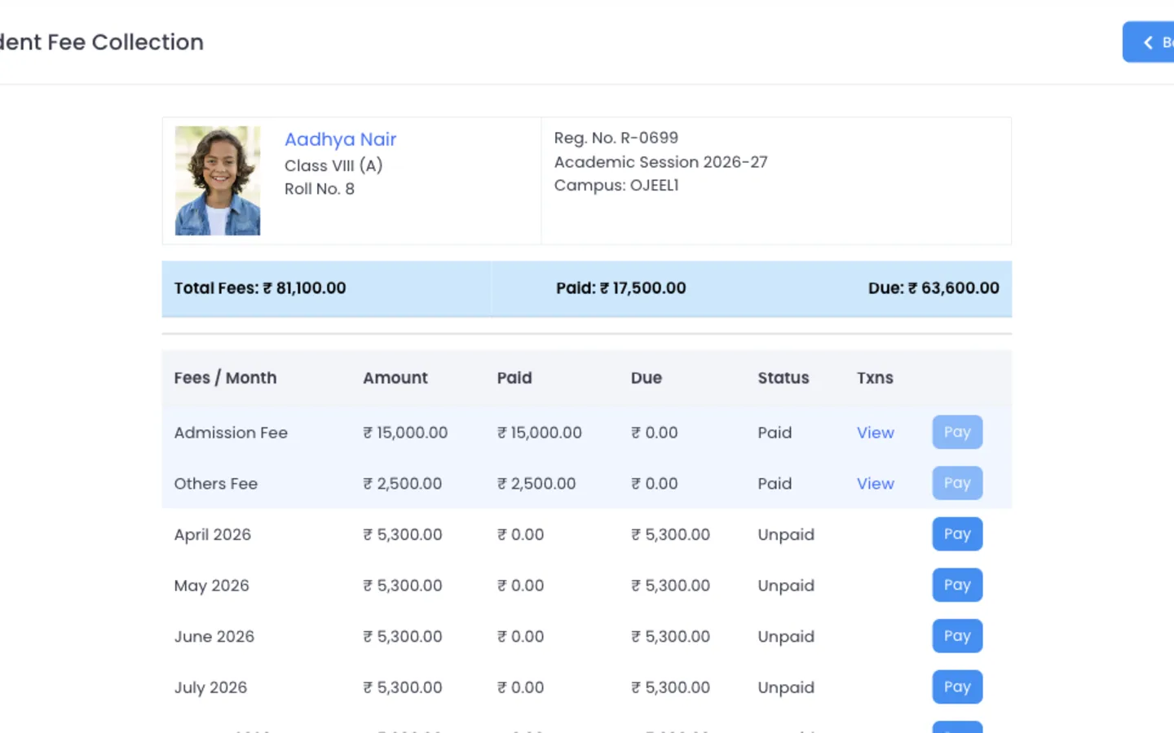Click due amount ₹ 5,300.00 for May 2026
1174x733 pixels.
click(670, 586)
